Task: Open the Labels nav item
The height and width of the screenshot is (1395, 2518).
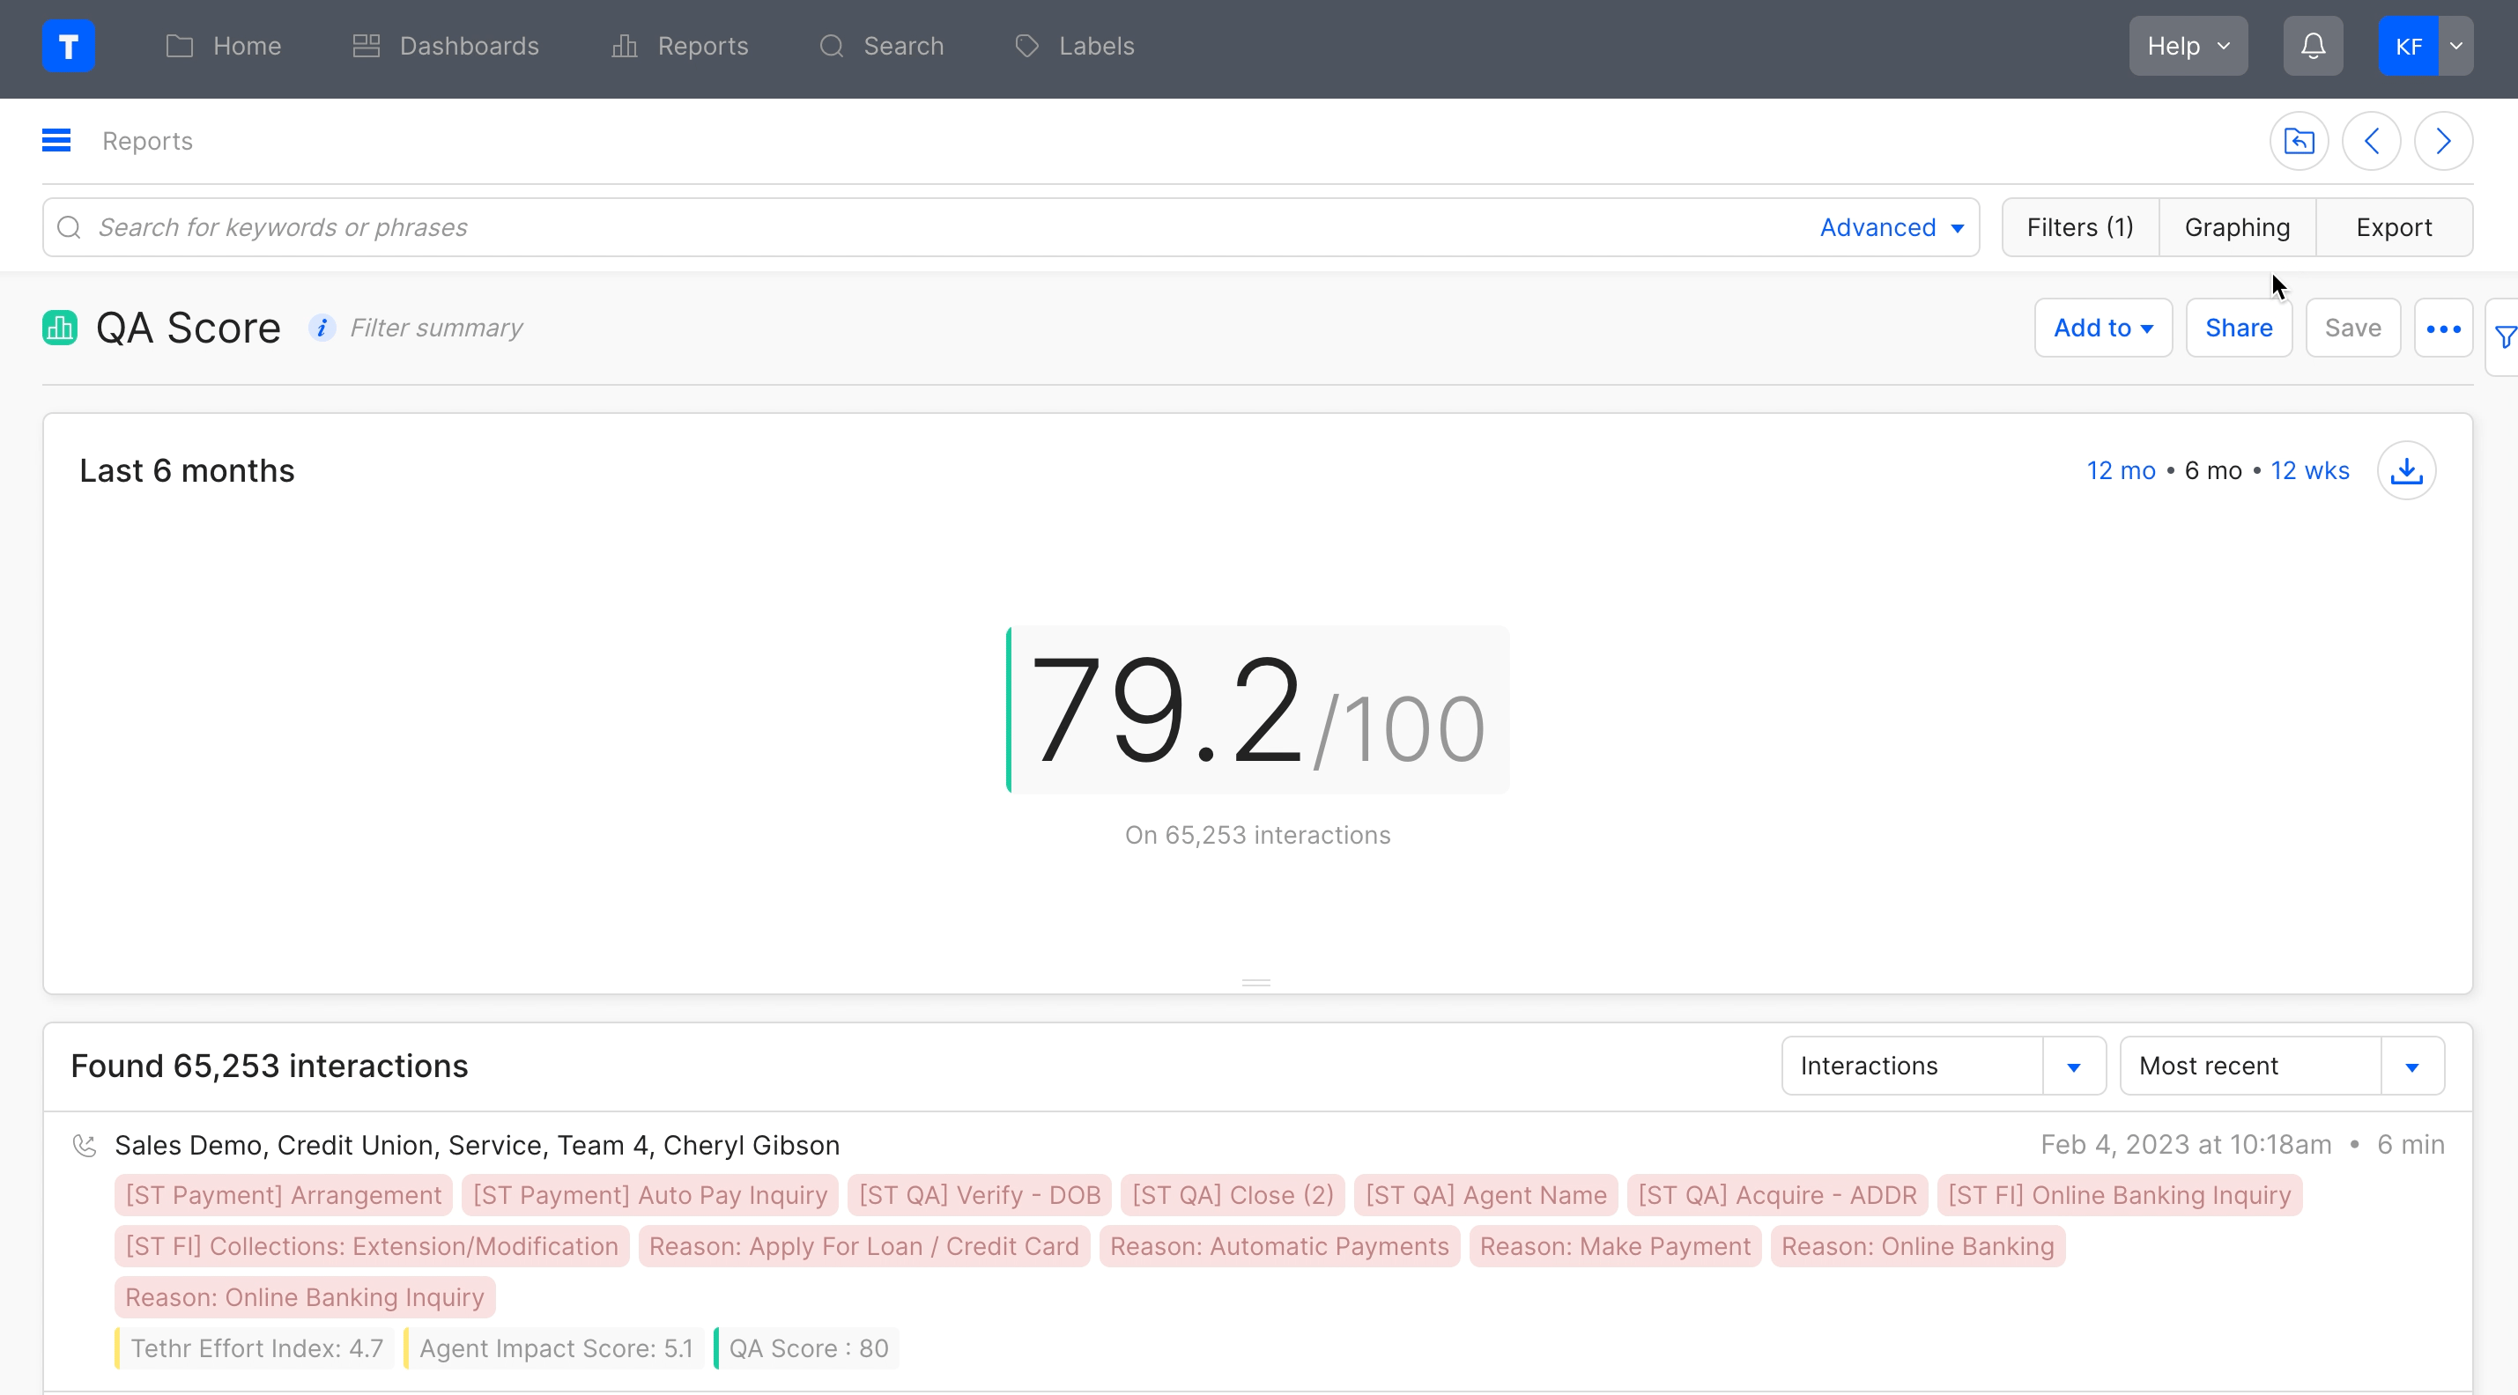Action: [1074, 46]
